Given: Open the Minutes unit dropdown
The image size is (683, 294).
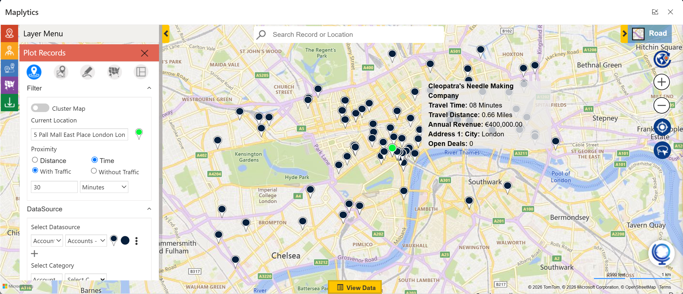Looking at the screenshot, I should [104, 187].
